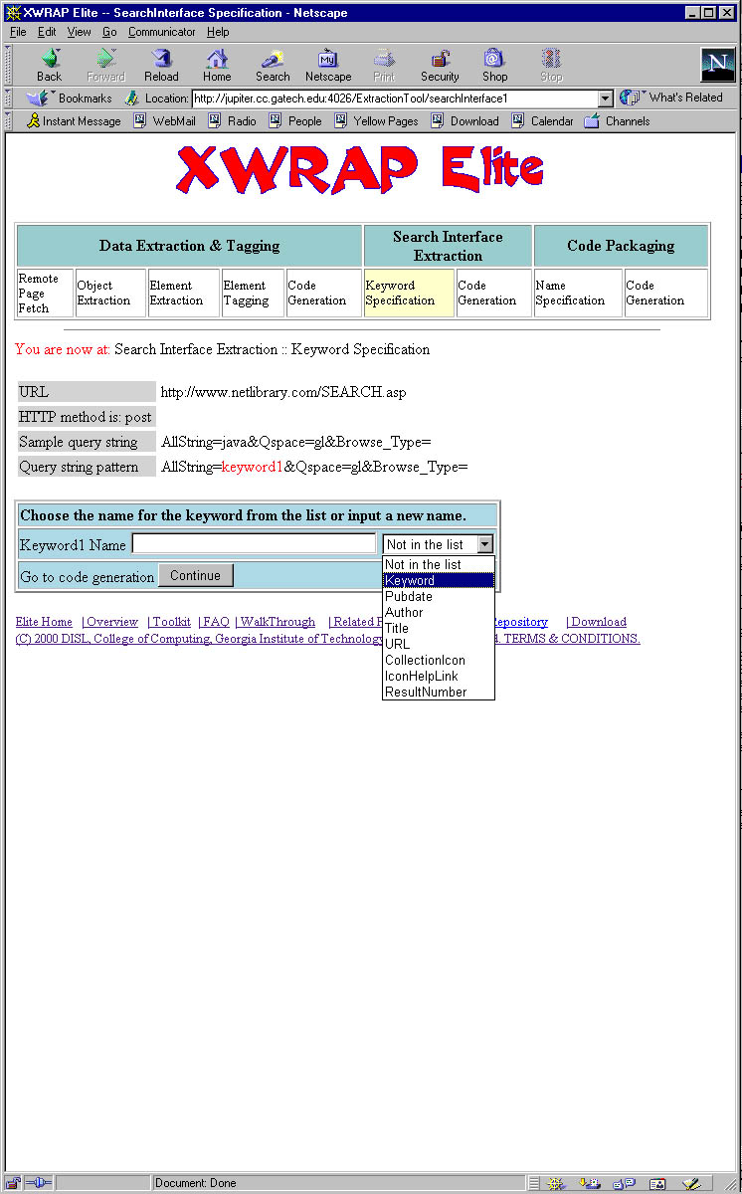Collapse the 'Not in the list' dropdown
Viewport: 742px width, 1194px height.
point(484,544)
